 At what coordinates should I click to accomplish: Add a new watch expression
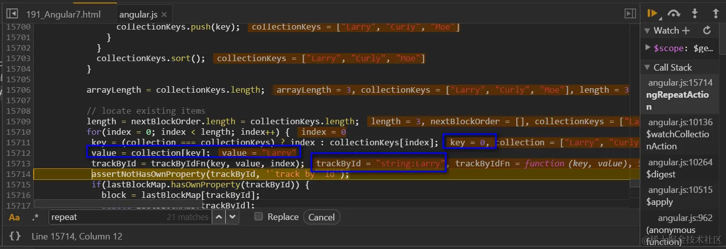point(686,31)
